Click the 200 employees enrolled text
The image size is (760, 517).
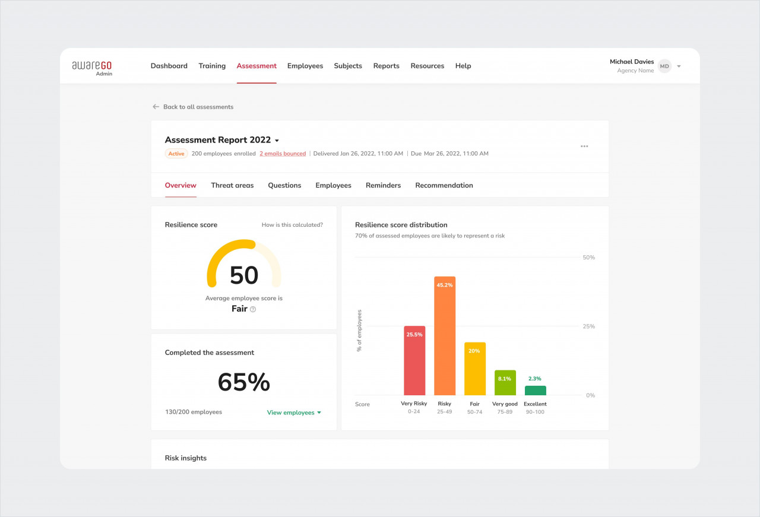pos(224,154)
